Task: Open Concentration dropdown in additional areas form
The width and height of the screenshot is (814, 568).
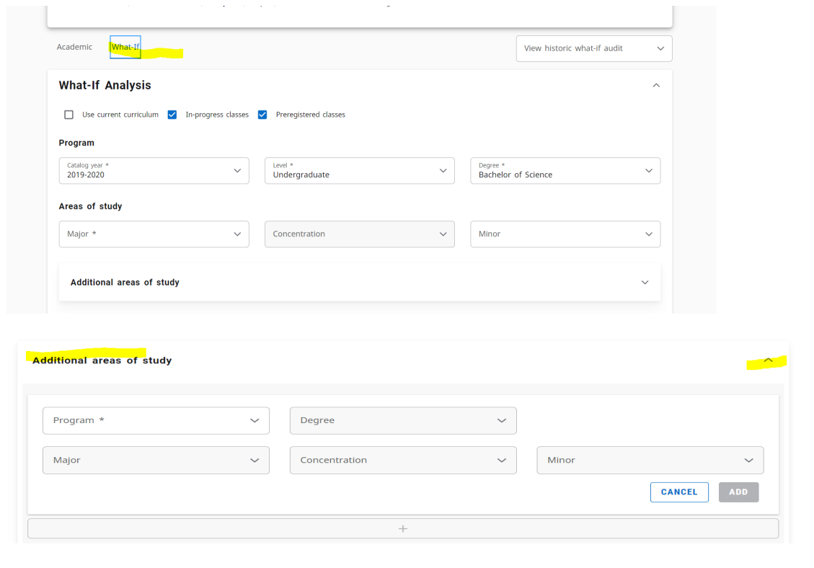Action: pos(403,460)
